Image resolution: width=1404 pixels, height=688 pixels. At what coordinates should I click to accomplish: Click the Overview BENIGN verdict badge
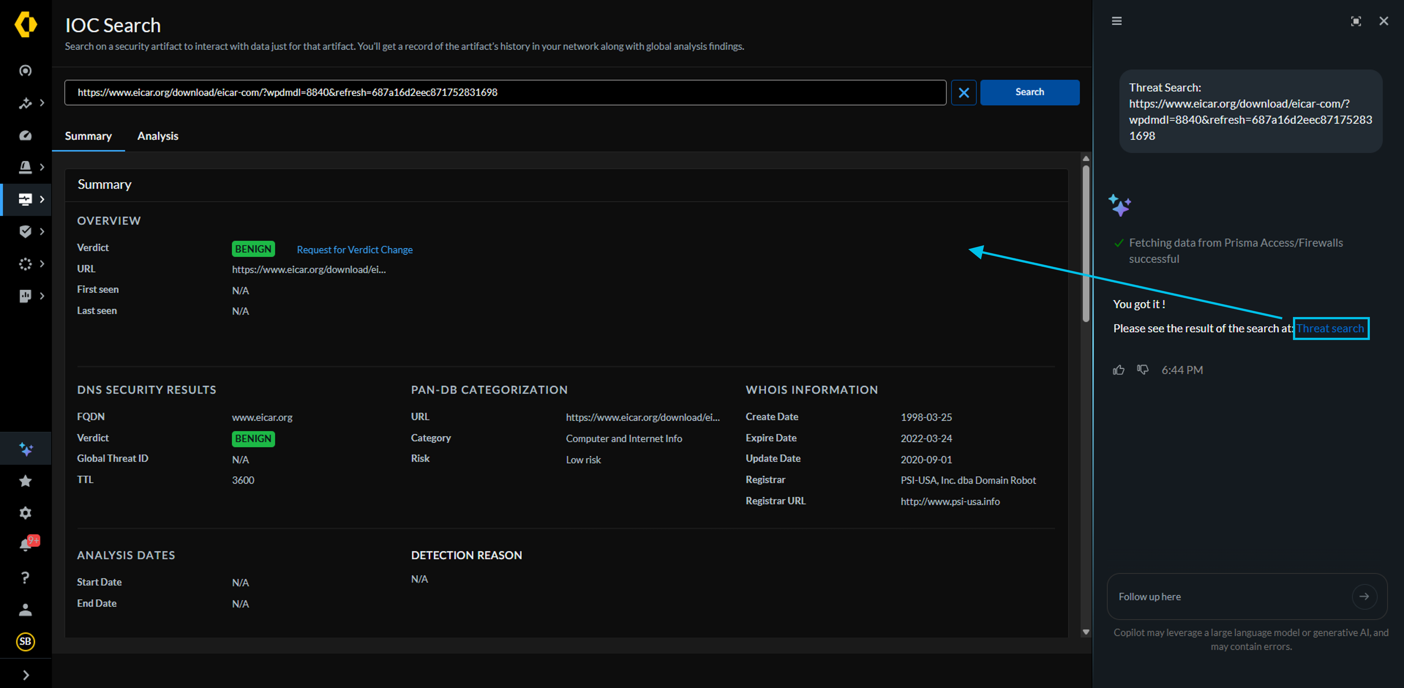[x=253, y=249]
